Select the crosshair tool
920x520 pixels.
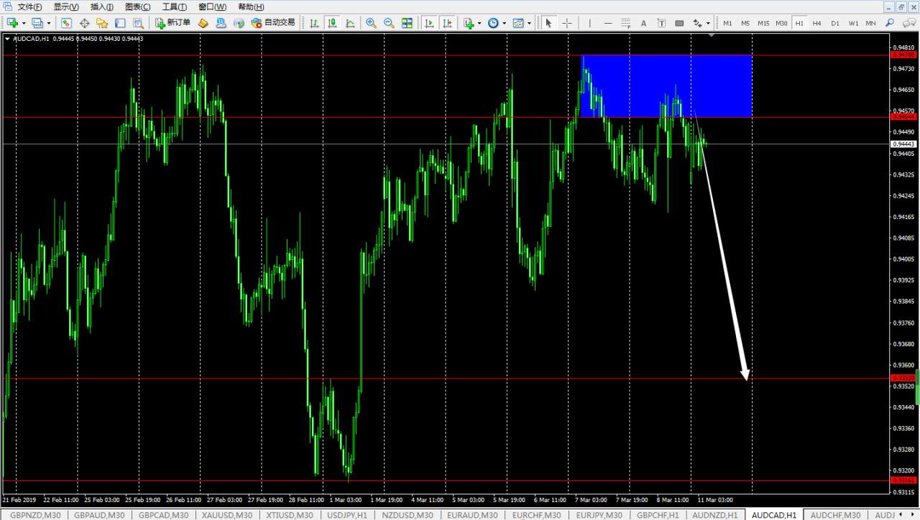click(x=567, y=23)
